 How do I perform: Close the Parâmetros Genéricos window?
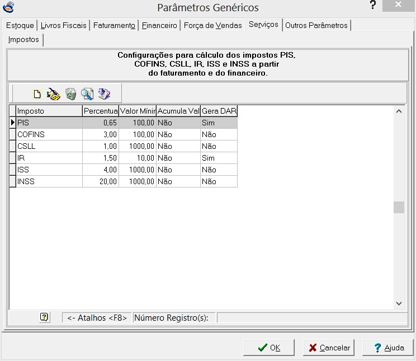point(398,5)
